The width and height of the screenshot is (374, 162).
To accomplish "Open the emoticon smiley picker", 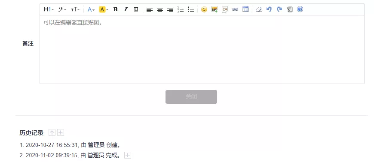I will pos(204,9).
